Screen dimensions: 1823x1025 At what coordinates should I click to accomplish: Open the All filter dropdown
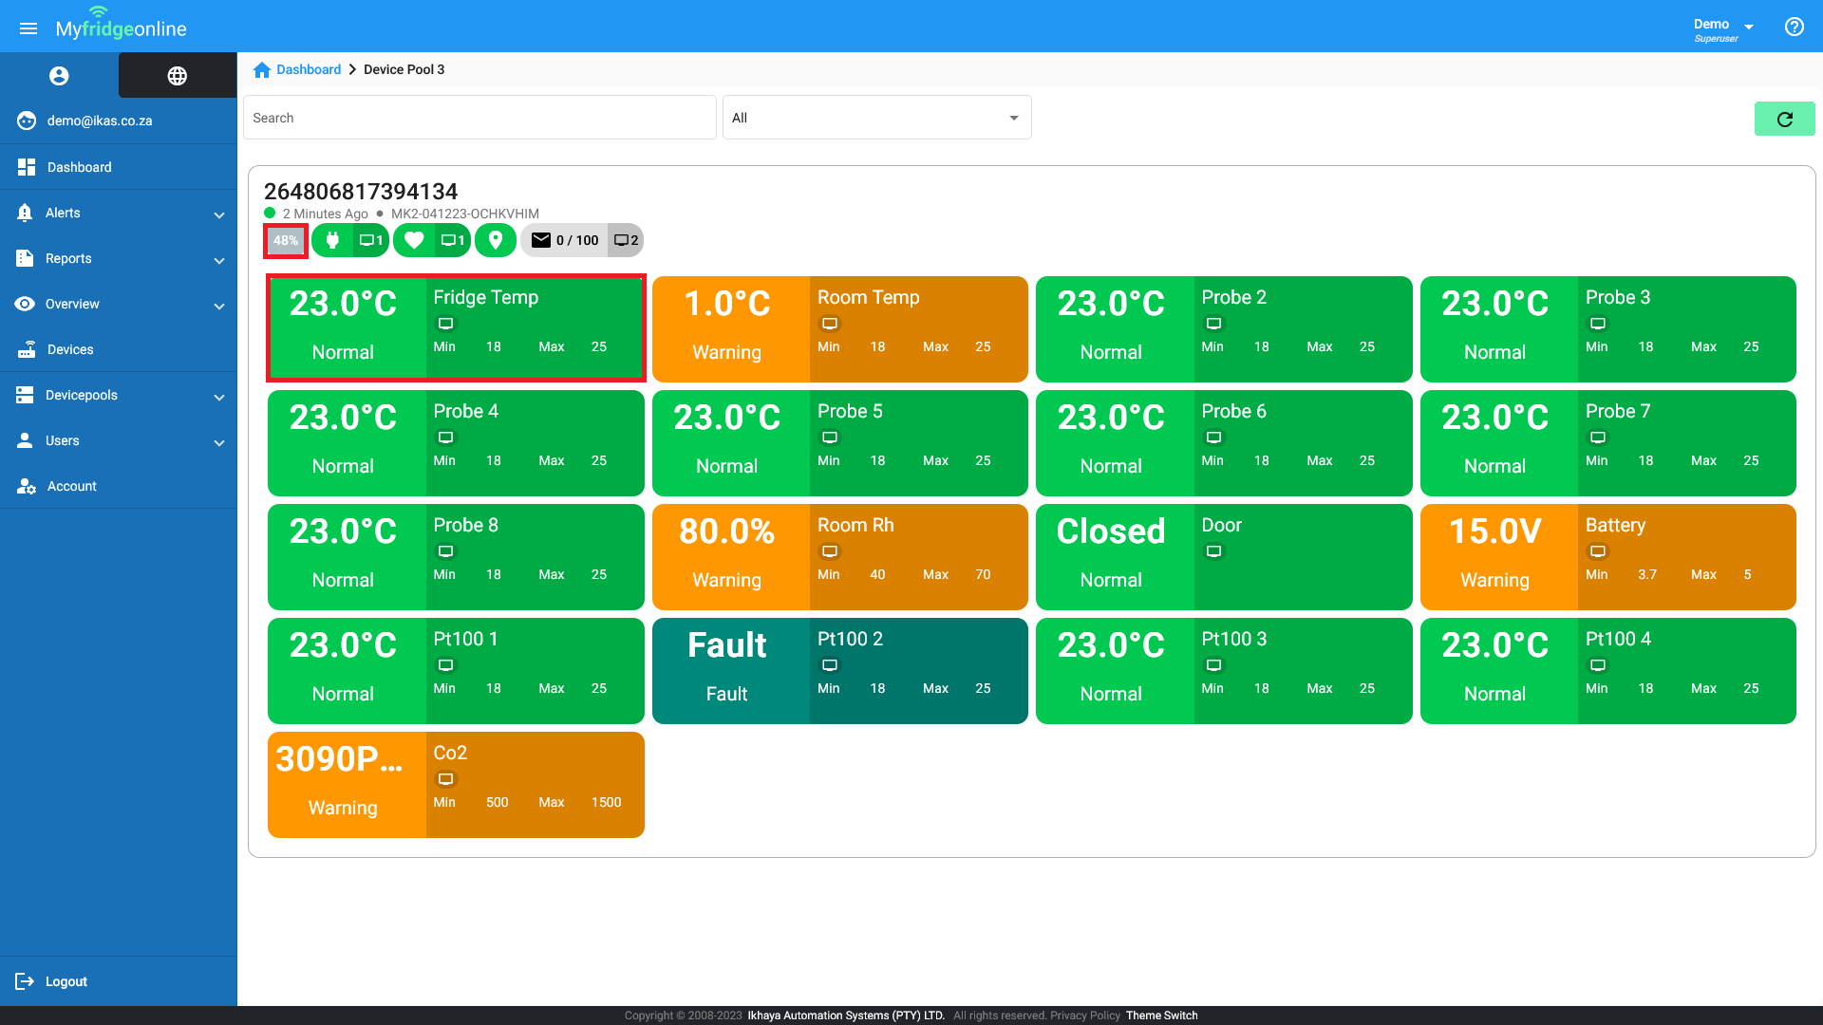pyautogui.click(x=876, y=118)
